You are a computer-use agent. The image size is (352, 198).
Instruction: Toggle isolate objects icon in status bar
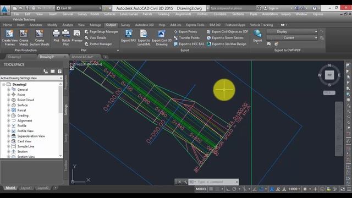click(335, 189)
